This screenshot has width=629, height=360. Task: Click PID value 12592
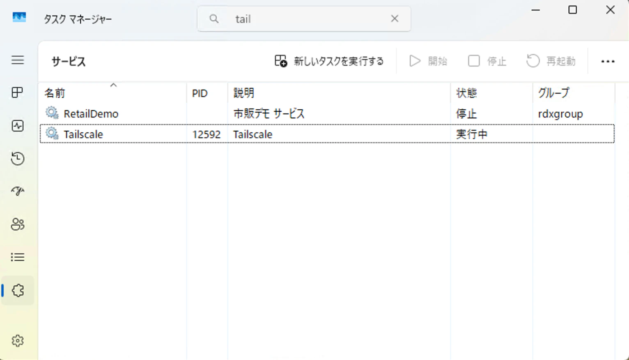(x=206, y=134)
